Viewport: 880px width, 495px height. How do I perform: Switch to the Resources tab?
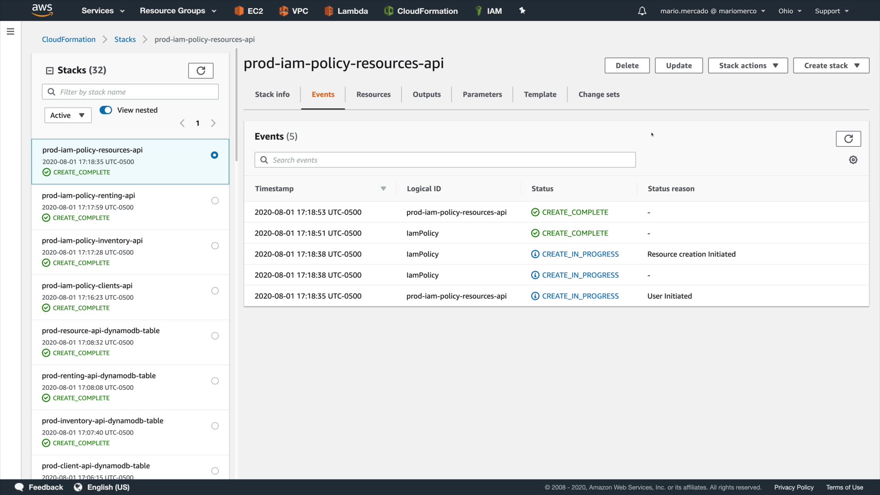tap(373, 94)
